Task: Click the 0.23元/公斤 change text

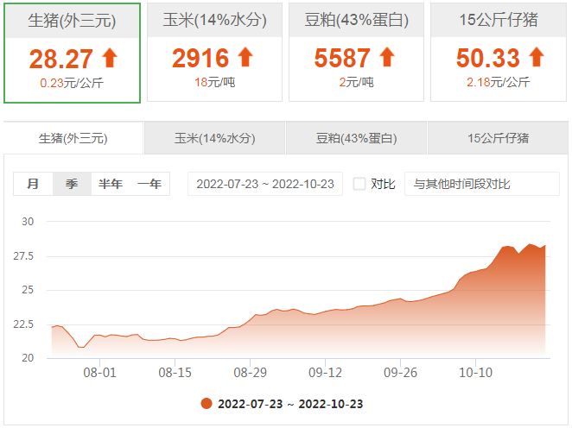Action: [72, 83]
